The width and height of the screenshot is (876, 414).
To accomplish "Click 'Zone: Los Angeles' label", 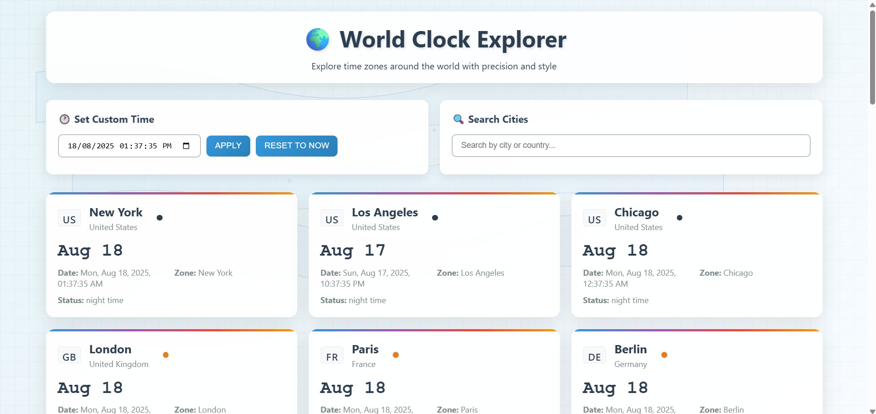I will pyautogui.click(x=470, y=273).
